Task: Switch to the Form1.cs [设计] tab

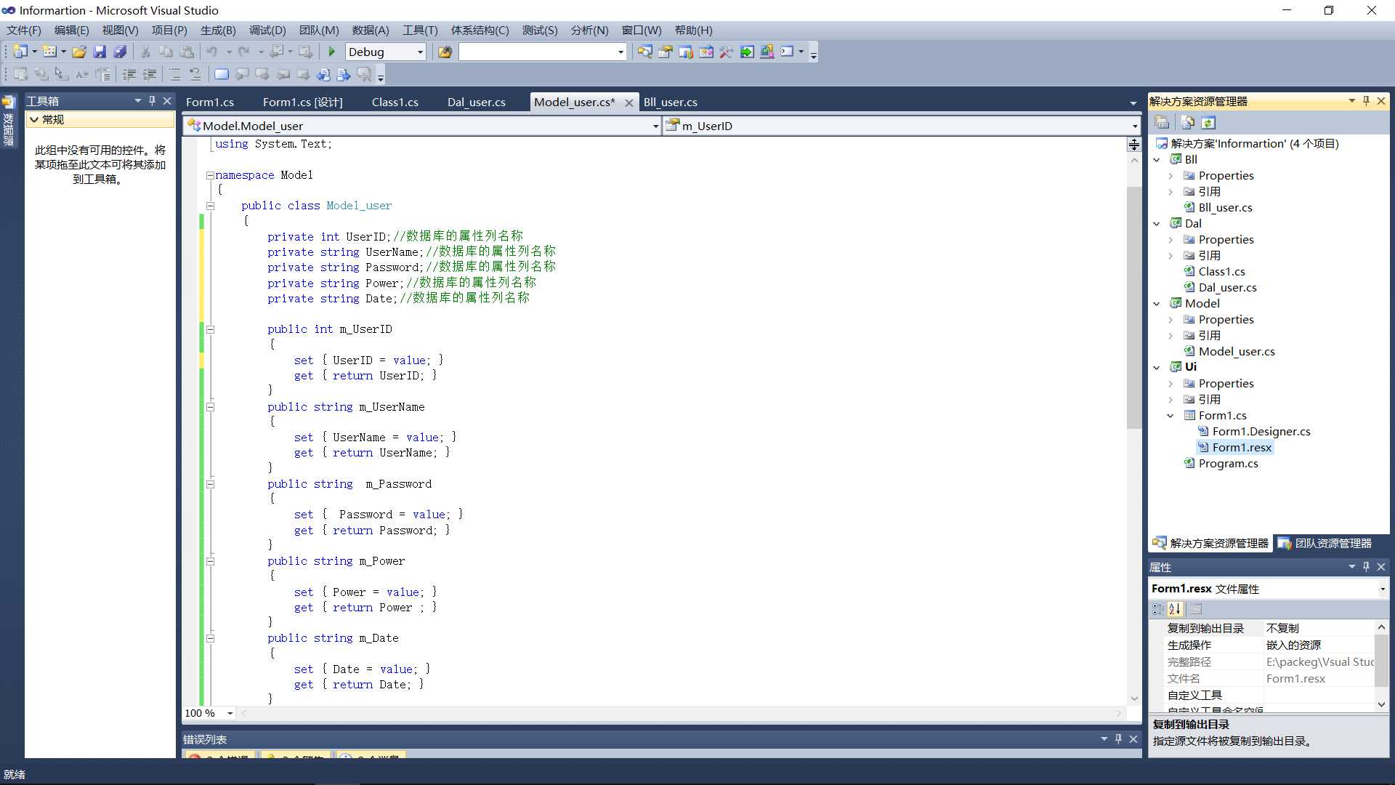Action: coord(302,102)
